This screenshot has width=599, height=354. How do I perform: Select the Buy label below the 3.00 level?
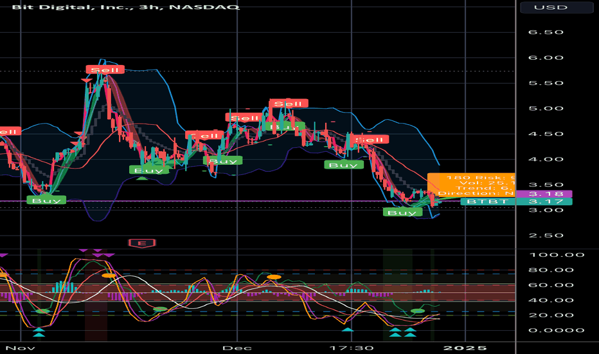click(402, 212)
